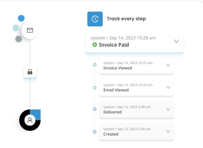Screen dimensions: 203x148
Task: Click the Track every step heading
Action: click(126, 19)
